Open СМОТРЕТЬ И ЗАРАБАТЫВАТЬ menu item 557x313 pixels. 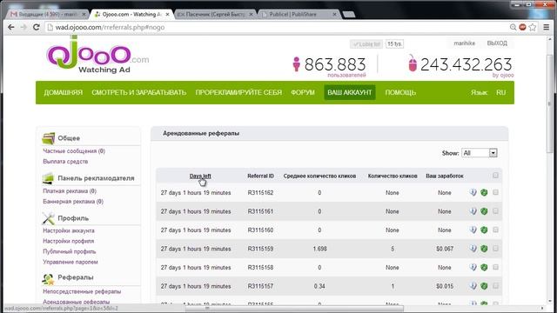coord(139,93)
